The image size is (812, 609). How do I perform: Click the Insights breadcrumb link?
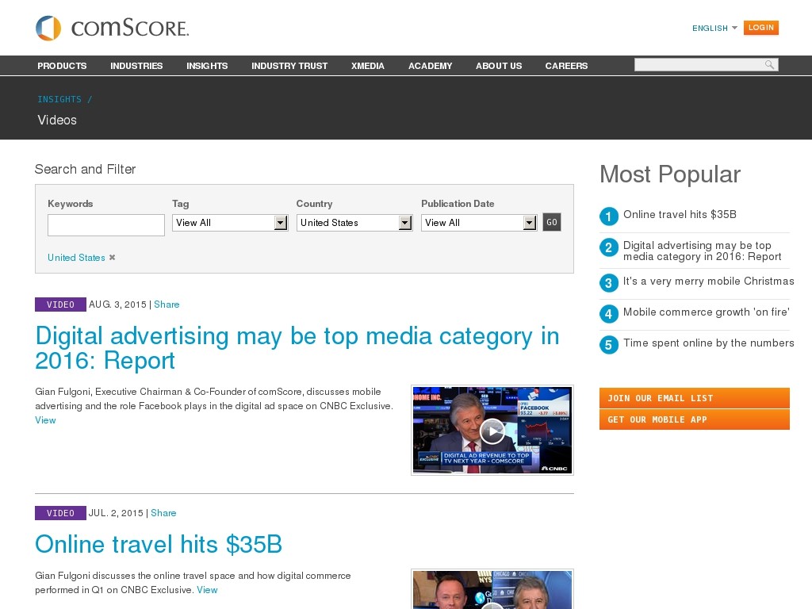59,99
